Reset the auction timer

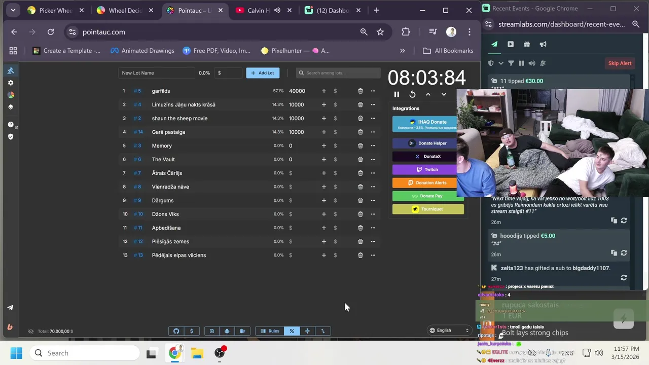[x=412, y=94]
